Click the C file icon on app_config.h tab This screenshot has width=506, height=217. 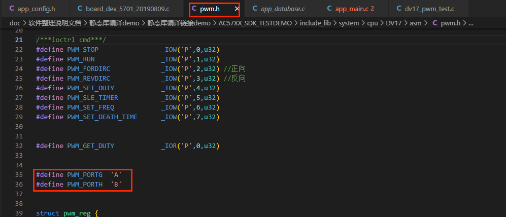click(12, 9)
